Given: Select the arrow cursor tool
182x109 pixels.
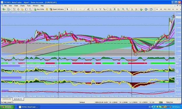Looking at the screenshot, I should pyautogui.click(x=68, y=9).
